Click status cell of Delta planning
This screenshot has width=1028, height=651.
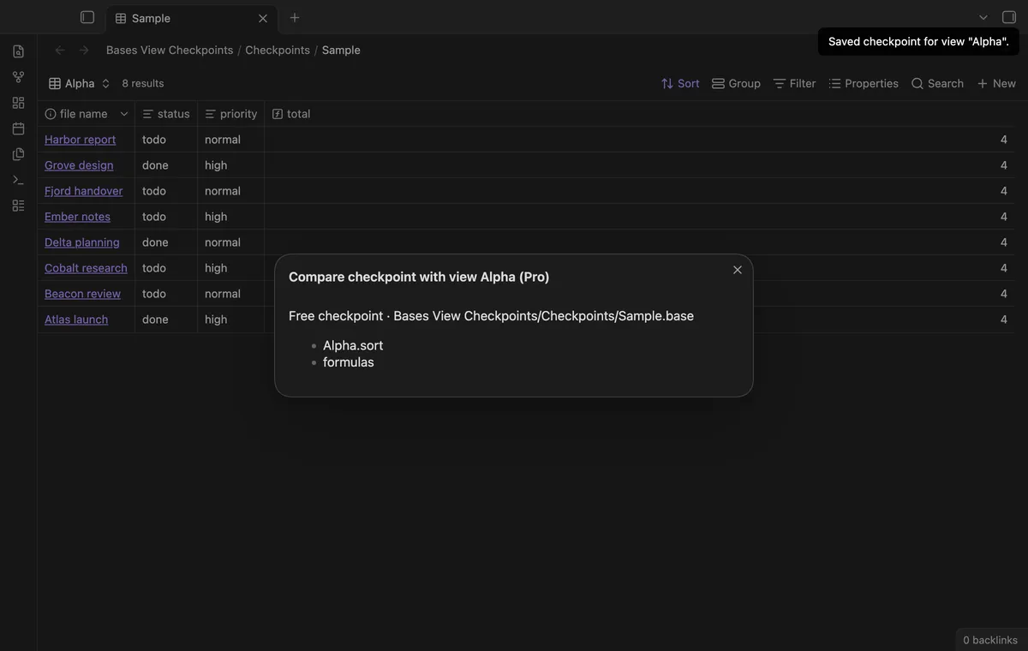coord(166,242)
